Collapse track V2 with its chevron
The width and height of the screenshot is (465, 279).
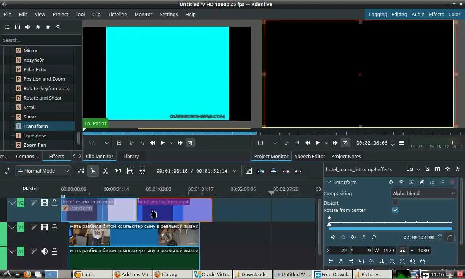12,203
